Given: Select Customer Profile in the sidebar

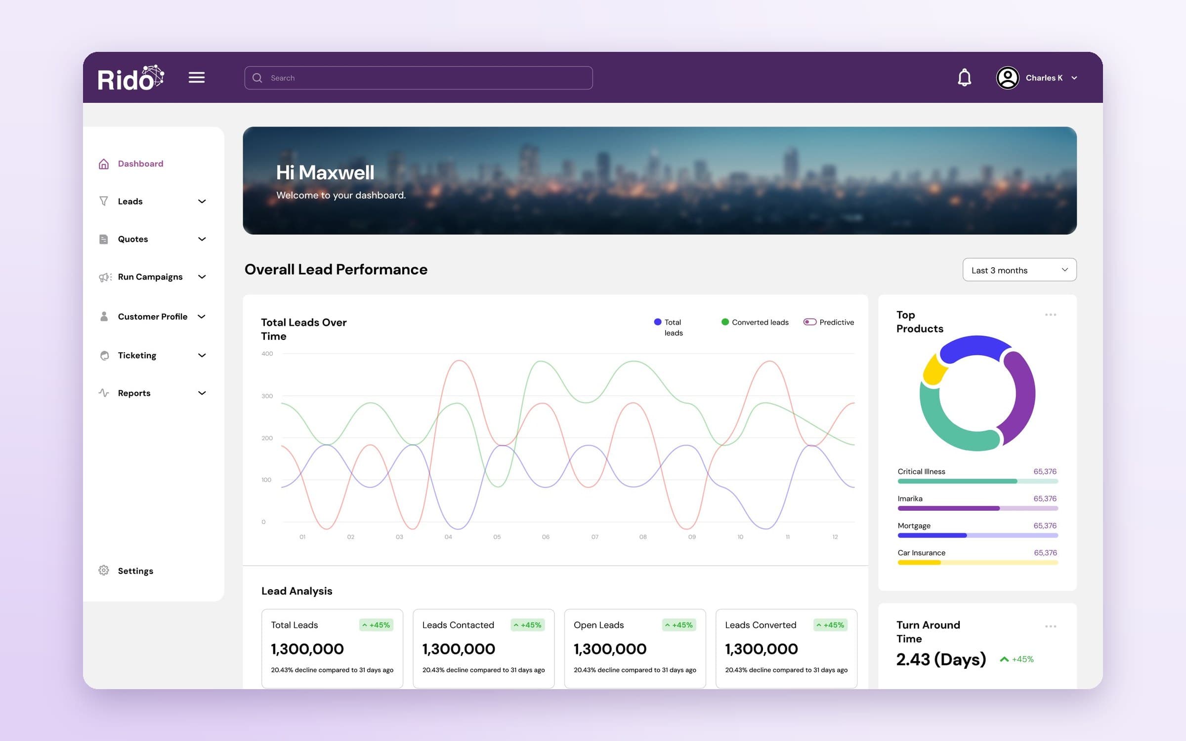Looking at the screenshot, I should 153,317.
